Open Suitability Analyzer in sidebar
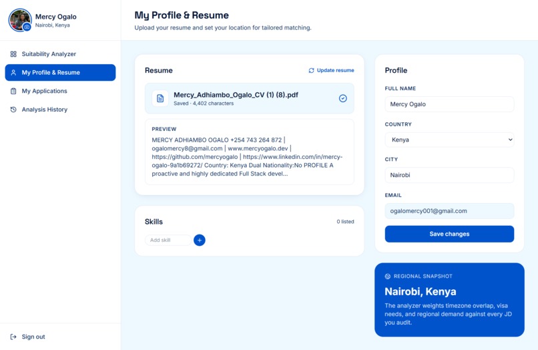Image resolution: width=538 pixels, height=350 pixels. 60,54
